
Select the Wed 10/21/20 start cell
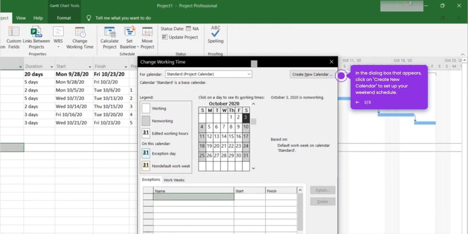tap(74, 123)
